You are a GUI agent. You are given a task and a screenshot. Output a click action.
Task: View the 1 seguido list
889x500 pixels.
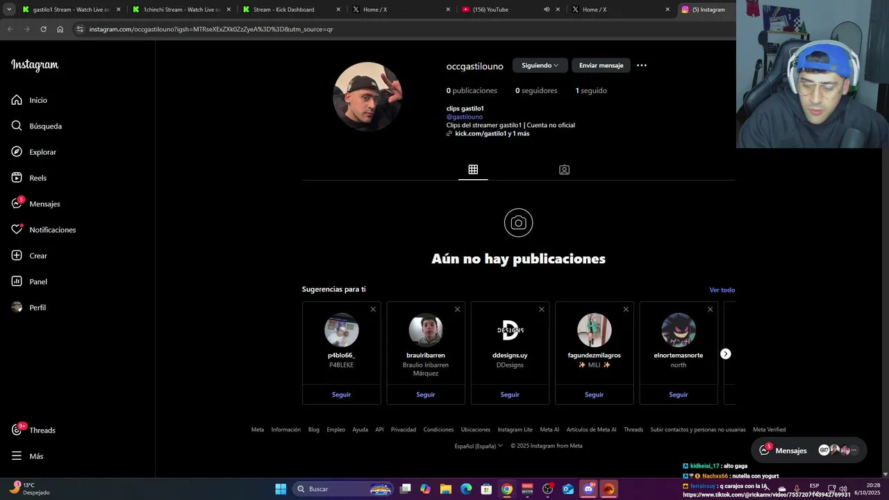point(591,90)
